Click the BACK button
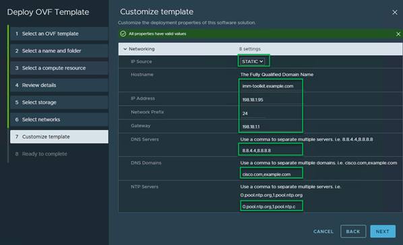 point(353,232)
